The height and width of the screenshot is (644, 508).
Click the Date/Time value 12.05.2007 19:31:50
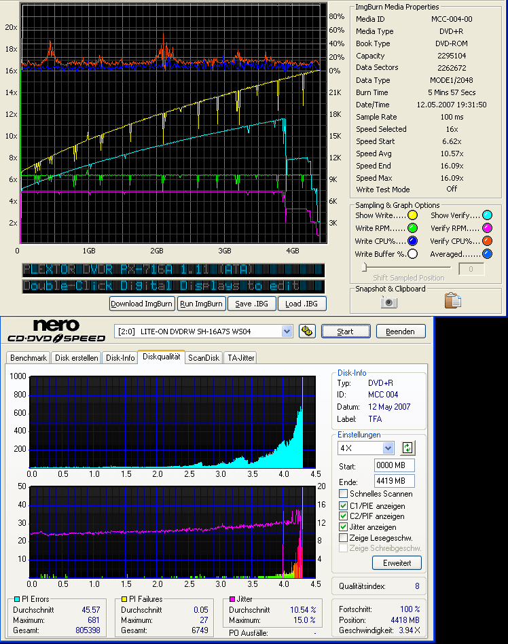click(x=452, y=105)
